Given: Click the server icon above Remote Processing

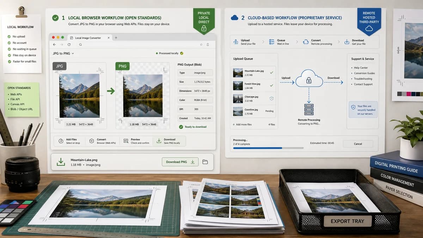Looking at the screenshot, I should (x=308, y=109).
